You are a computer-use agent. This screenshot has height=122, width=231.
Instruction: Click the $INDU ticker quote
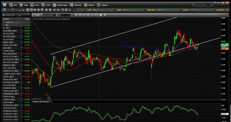(198, 10)
